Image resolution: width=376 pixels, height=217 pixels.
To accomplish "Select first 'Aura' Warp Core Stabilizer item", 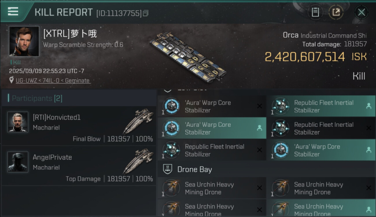I will (x=212, y=106).
